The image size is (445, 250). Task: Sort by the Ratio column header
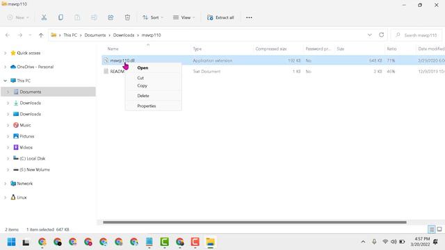(x=391, y=49)
